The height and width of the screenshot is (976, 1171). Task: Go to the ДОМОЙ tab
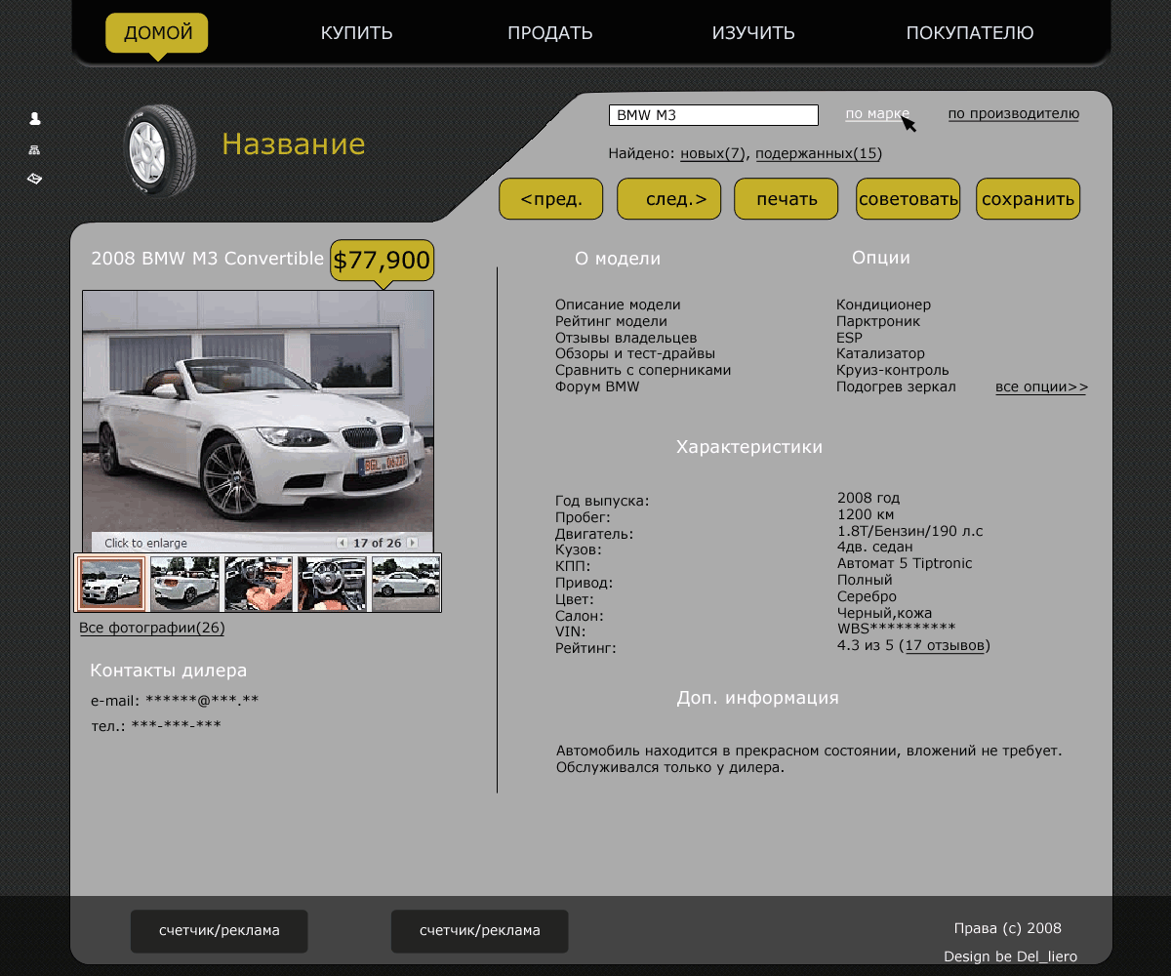click(157, 33)
